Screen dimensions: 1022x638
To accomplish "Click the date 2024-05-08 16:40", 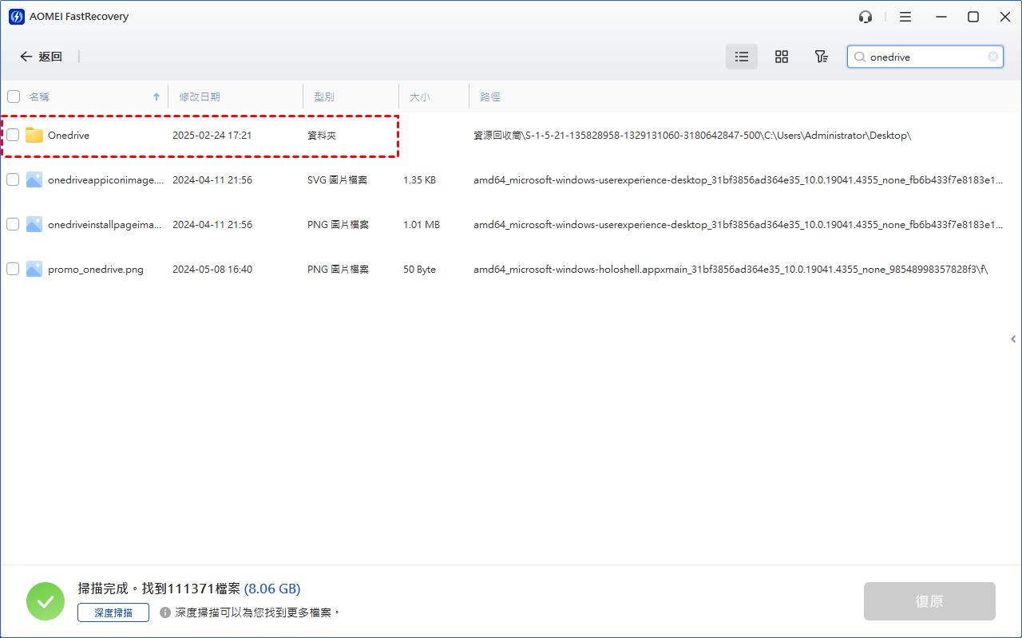I will [212, 270].
